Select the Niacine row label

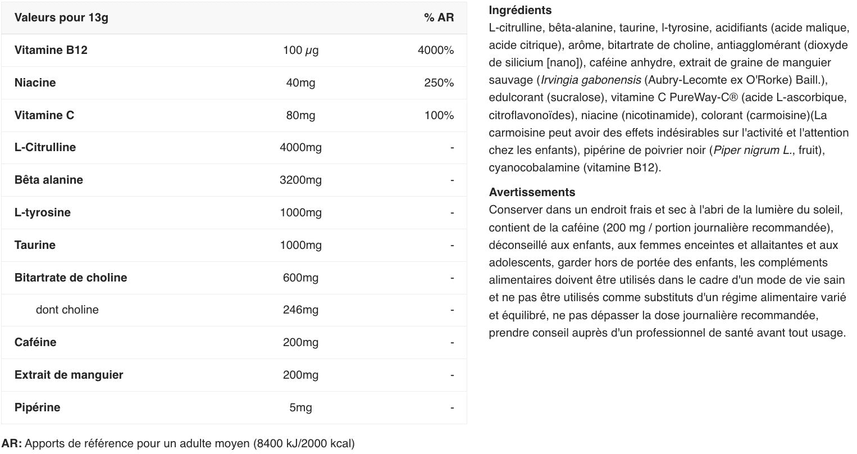[x=35, y=83]
